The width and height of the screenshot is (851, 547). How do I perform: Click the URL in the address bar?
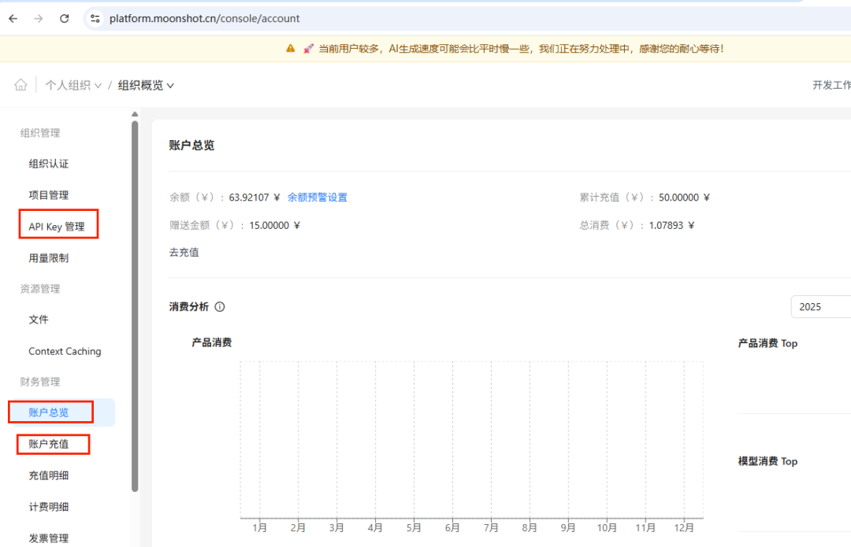pos(205,18)
